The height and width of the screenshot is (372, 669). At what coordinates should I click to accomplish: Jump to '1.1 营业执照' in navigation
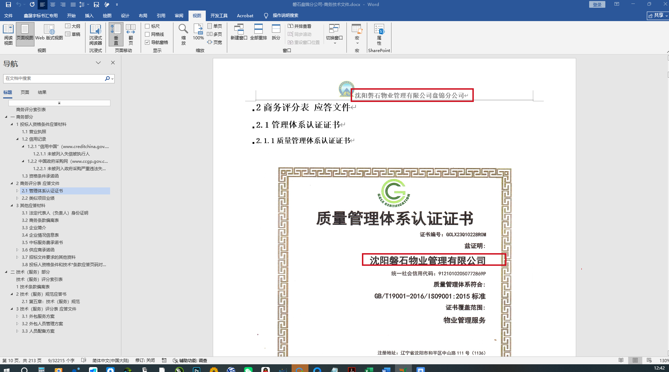point(34,132)
